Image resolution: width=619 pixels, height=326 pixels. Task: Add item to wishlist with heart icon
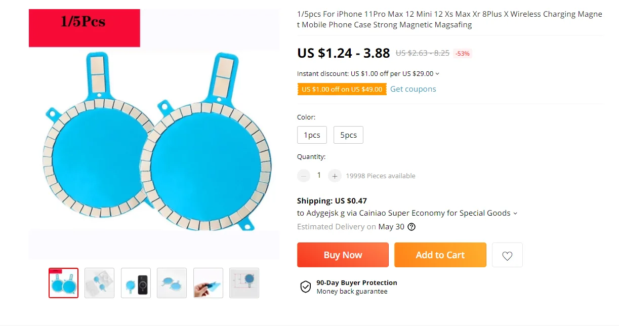pos(507,255)
